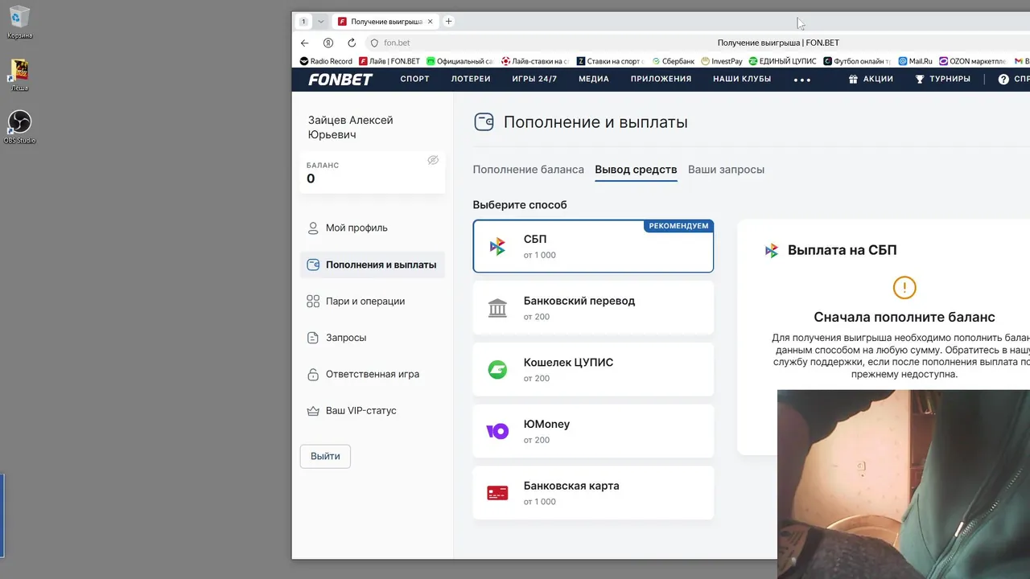Reload the current page

click(x=352, y=43)
